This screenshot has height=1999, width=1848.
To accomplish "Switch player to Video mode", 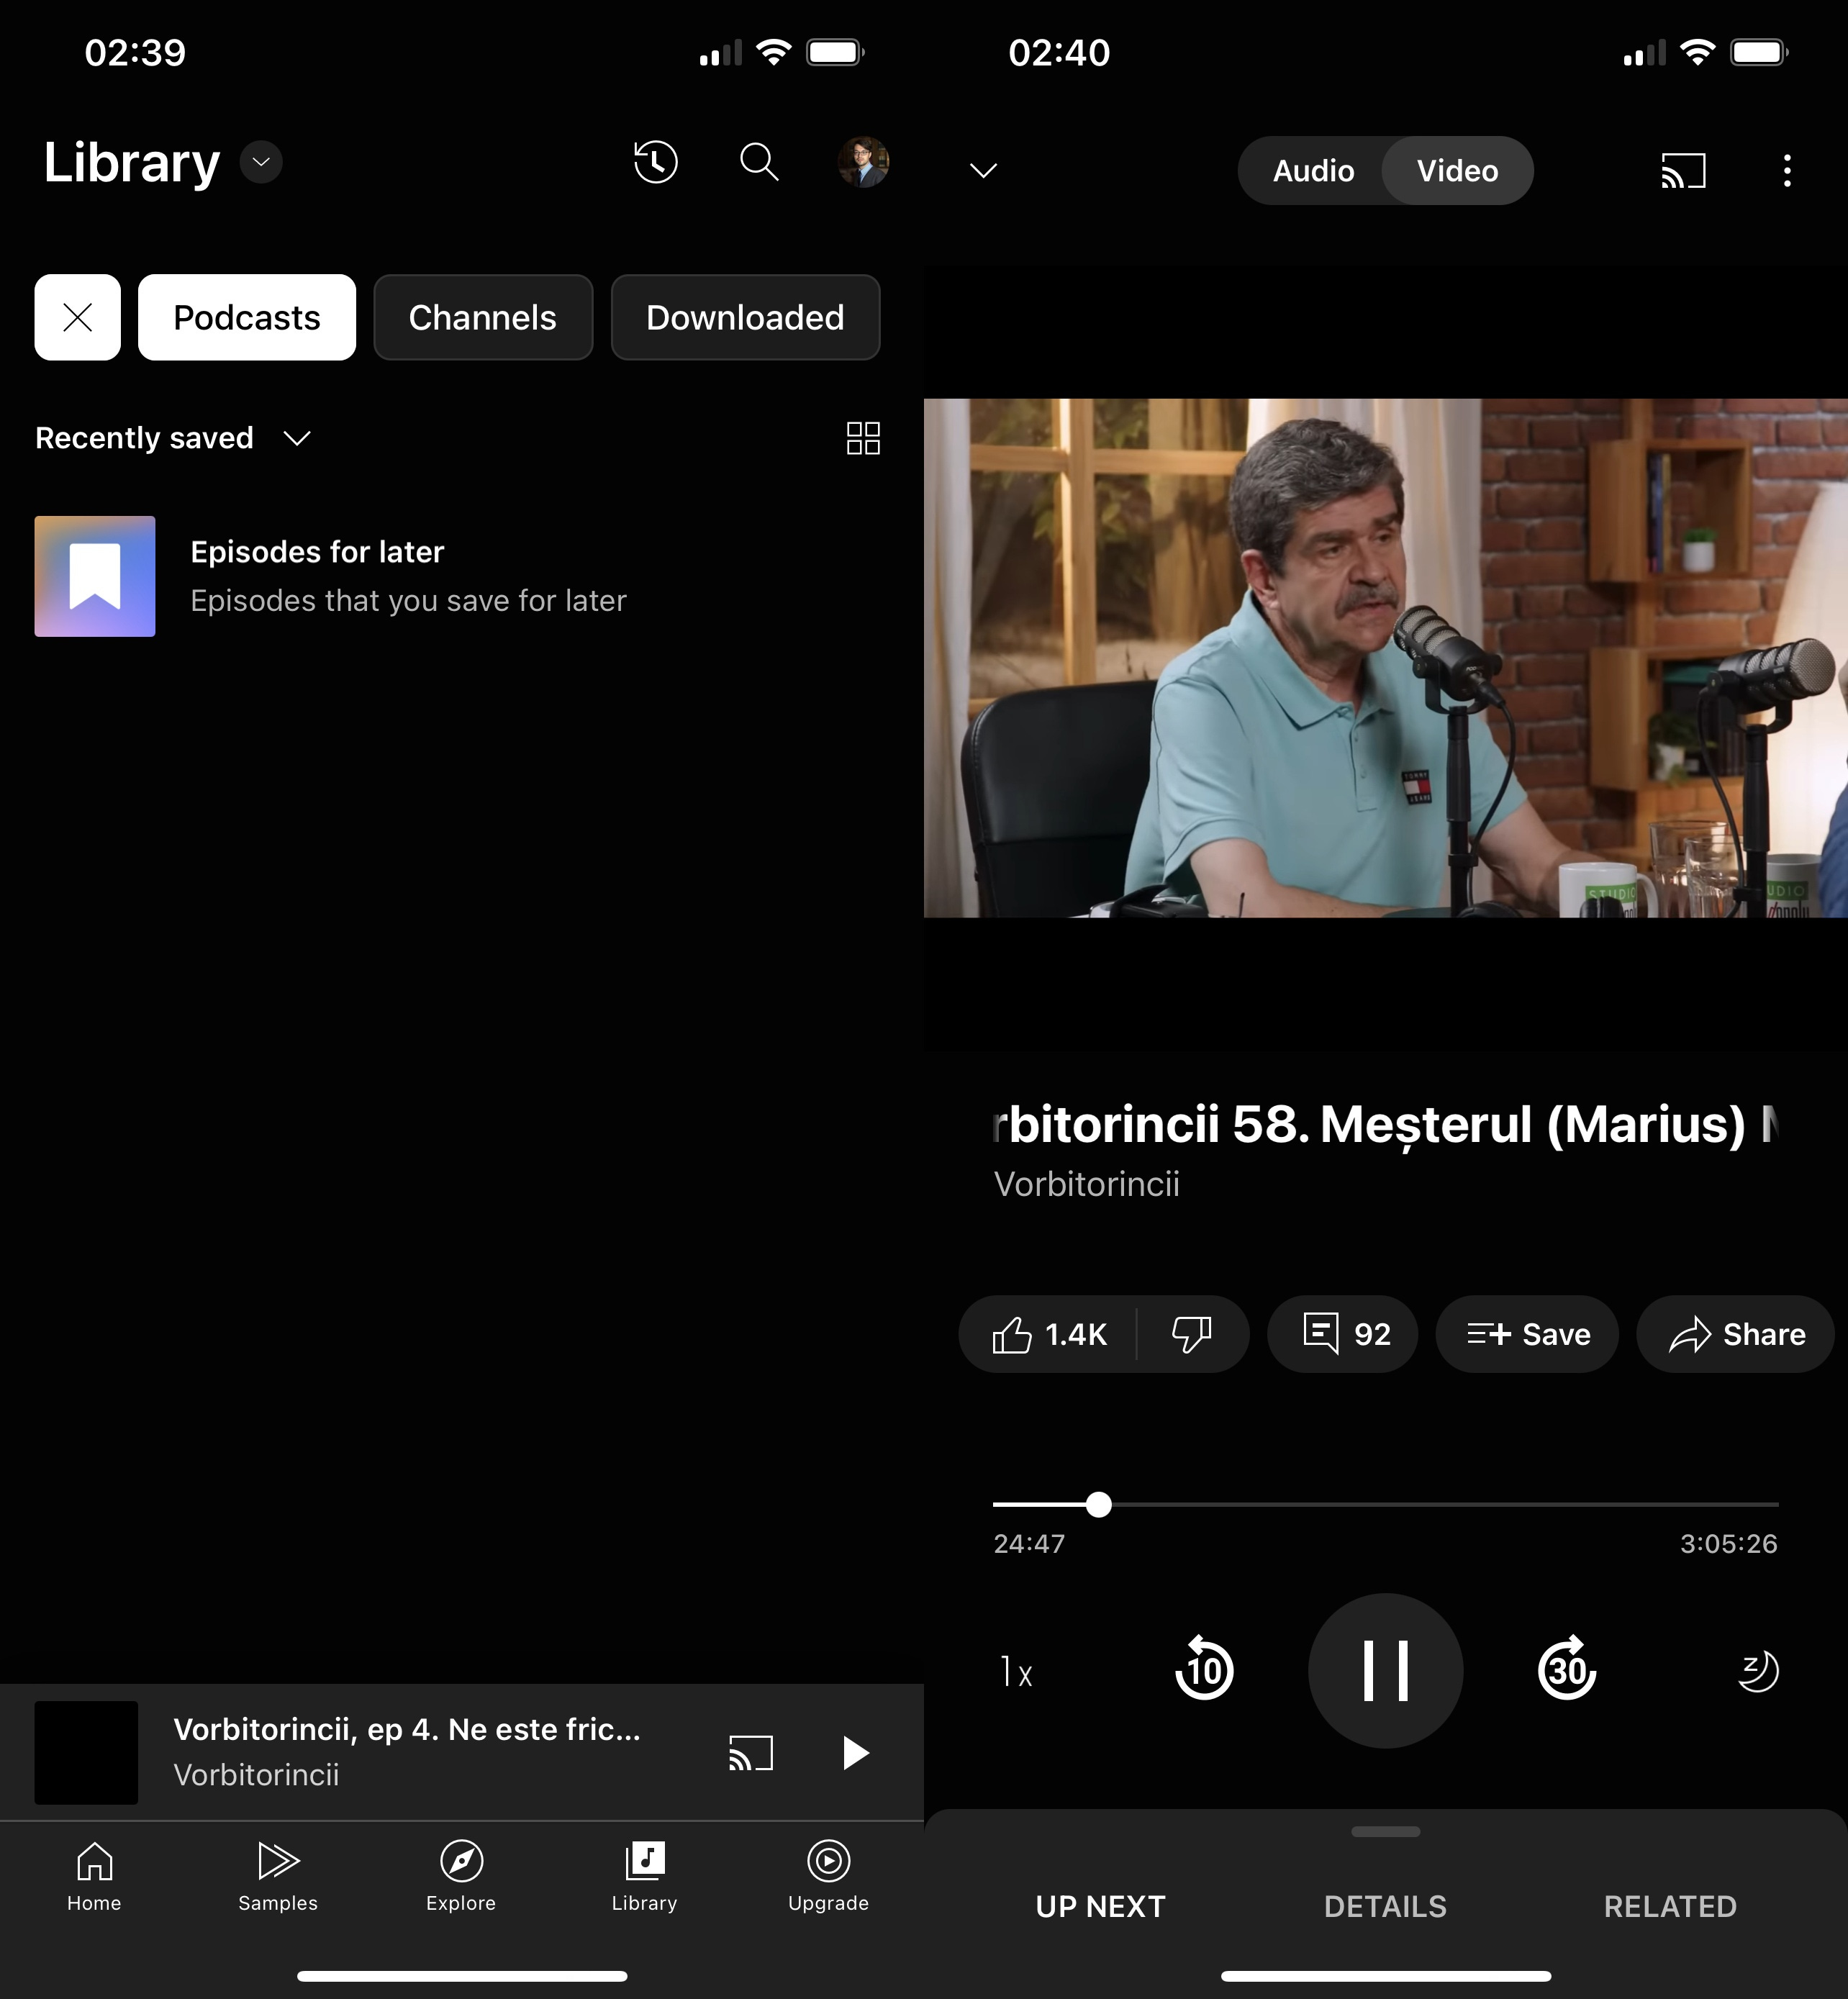I will pyautogui.click(x=1457, y=171).
